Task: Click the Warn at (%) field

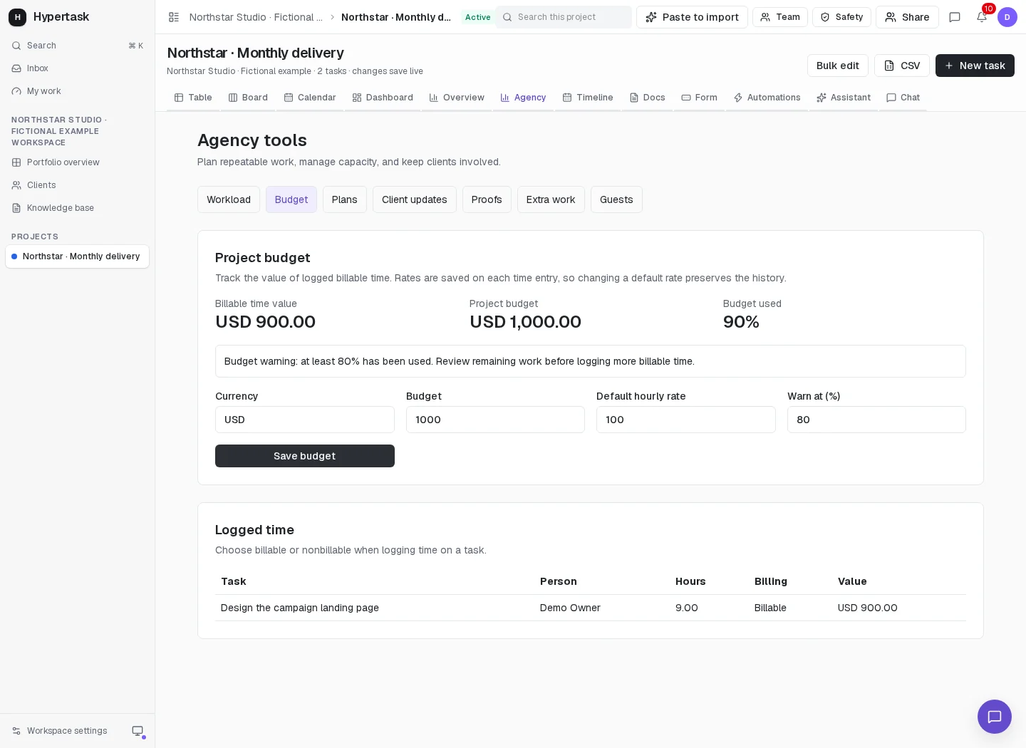Action: point(876,420)
